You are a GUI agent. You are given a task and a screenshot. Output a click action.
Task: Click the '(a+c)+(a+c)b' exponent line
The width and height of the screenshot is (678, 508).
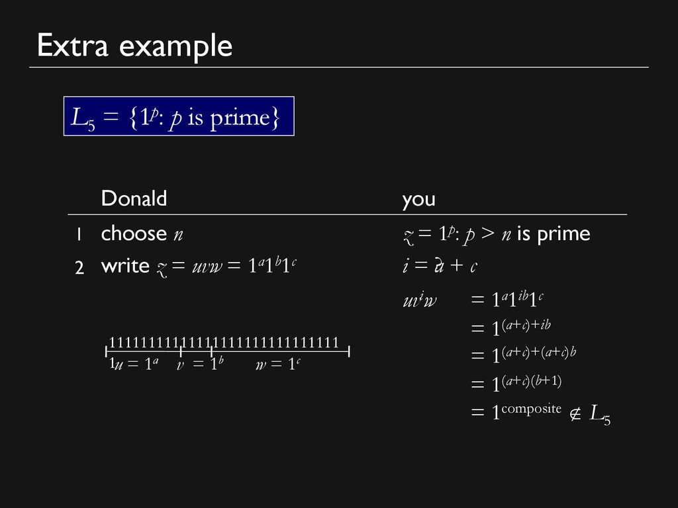pyautogui.click(x=523, y=355)
